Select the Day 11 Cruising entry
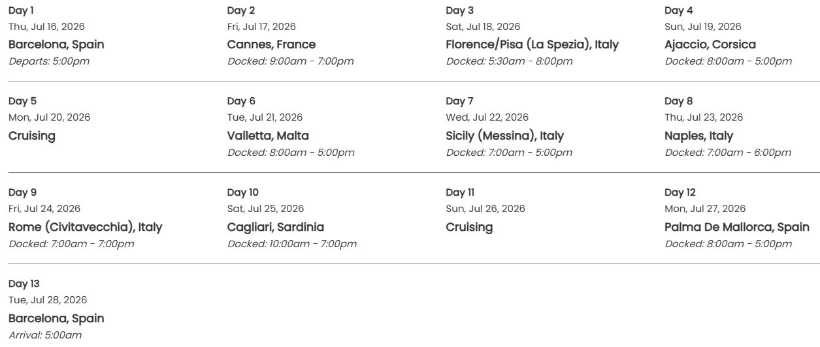Image resolution: width=820 pixels, height=347 pixels. (x=469, y=227)
